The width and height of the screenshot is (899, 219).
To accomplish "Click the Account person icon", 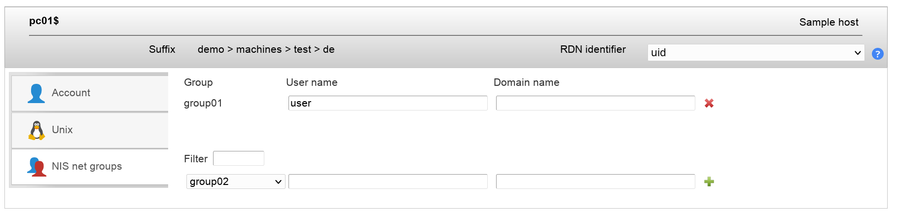I will [36, 93].
